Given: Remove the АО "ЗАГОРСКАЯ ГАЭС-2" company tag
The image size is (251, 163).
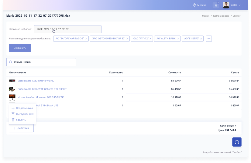Looking at the screenshot, I should [x=86, y=39].
